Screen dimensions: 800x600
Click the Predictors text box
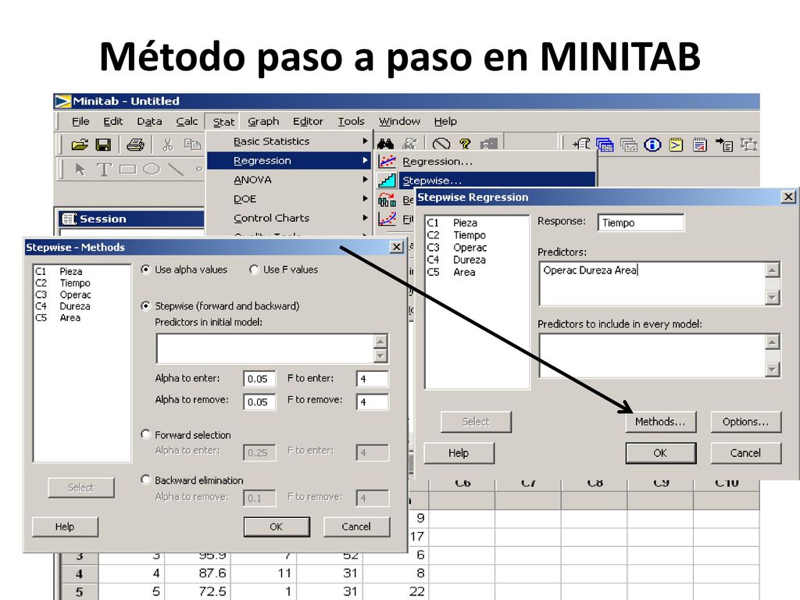pyautogui.click(x=652, y=284)
